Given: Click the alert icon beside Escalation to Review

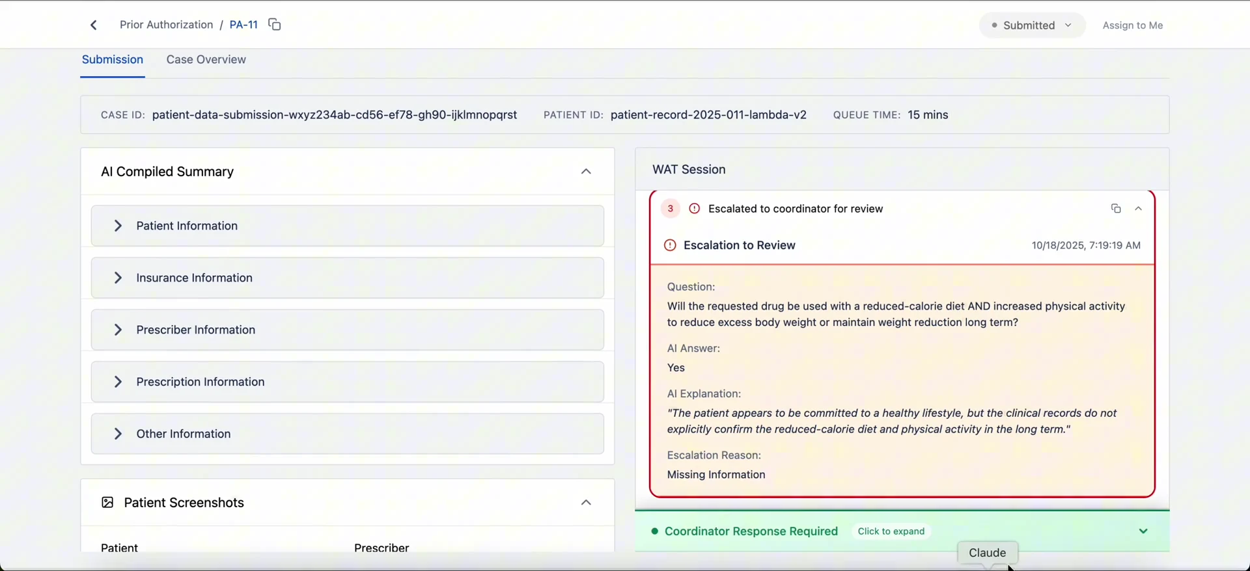Looking at the screenshot, I should (x=669, y=245).
